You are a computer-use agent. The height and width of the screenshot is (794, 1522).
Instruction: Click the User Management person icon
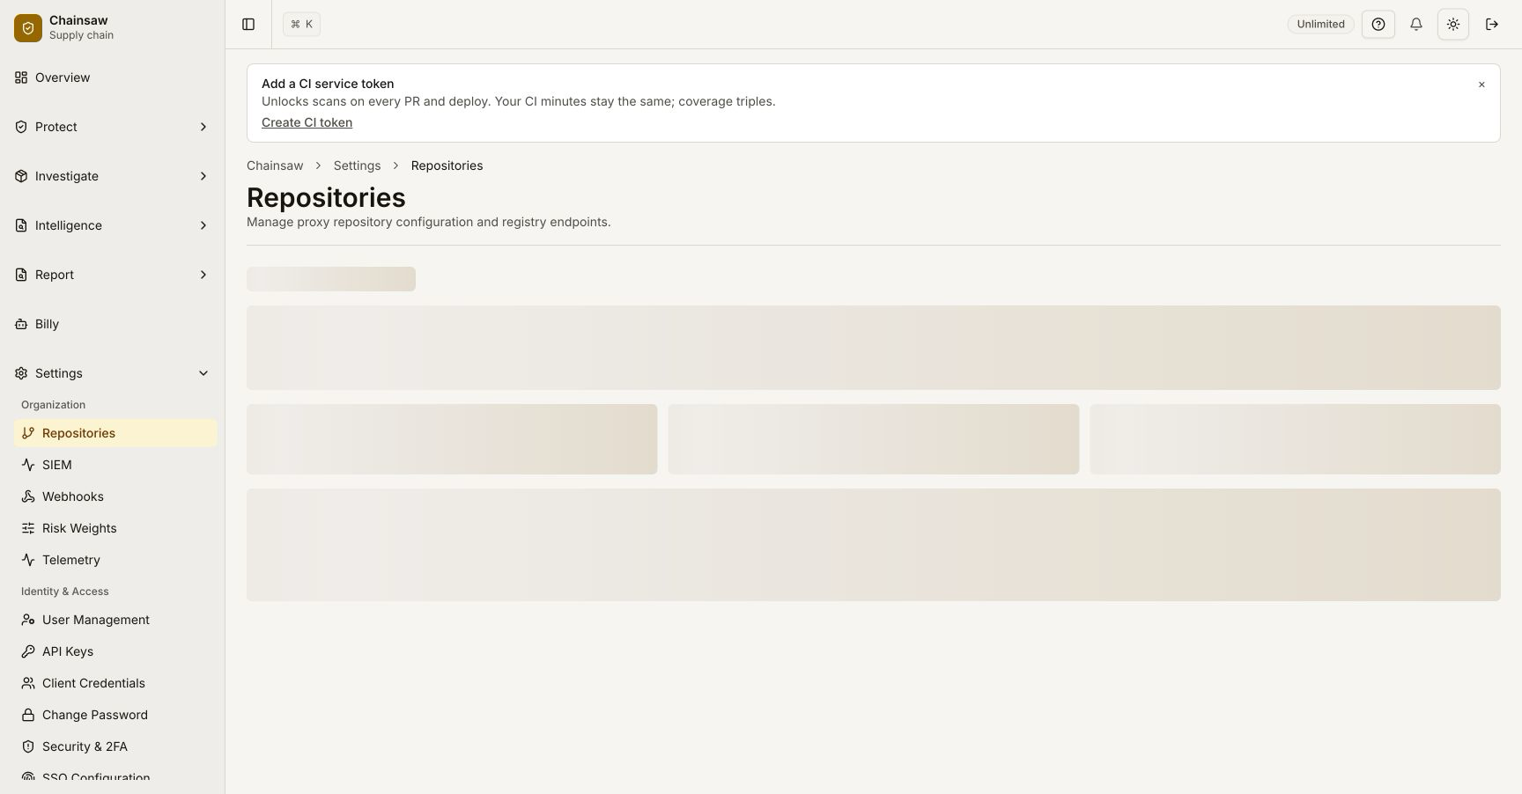pos(28,620)
